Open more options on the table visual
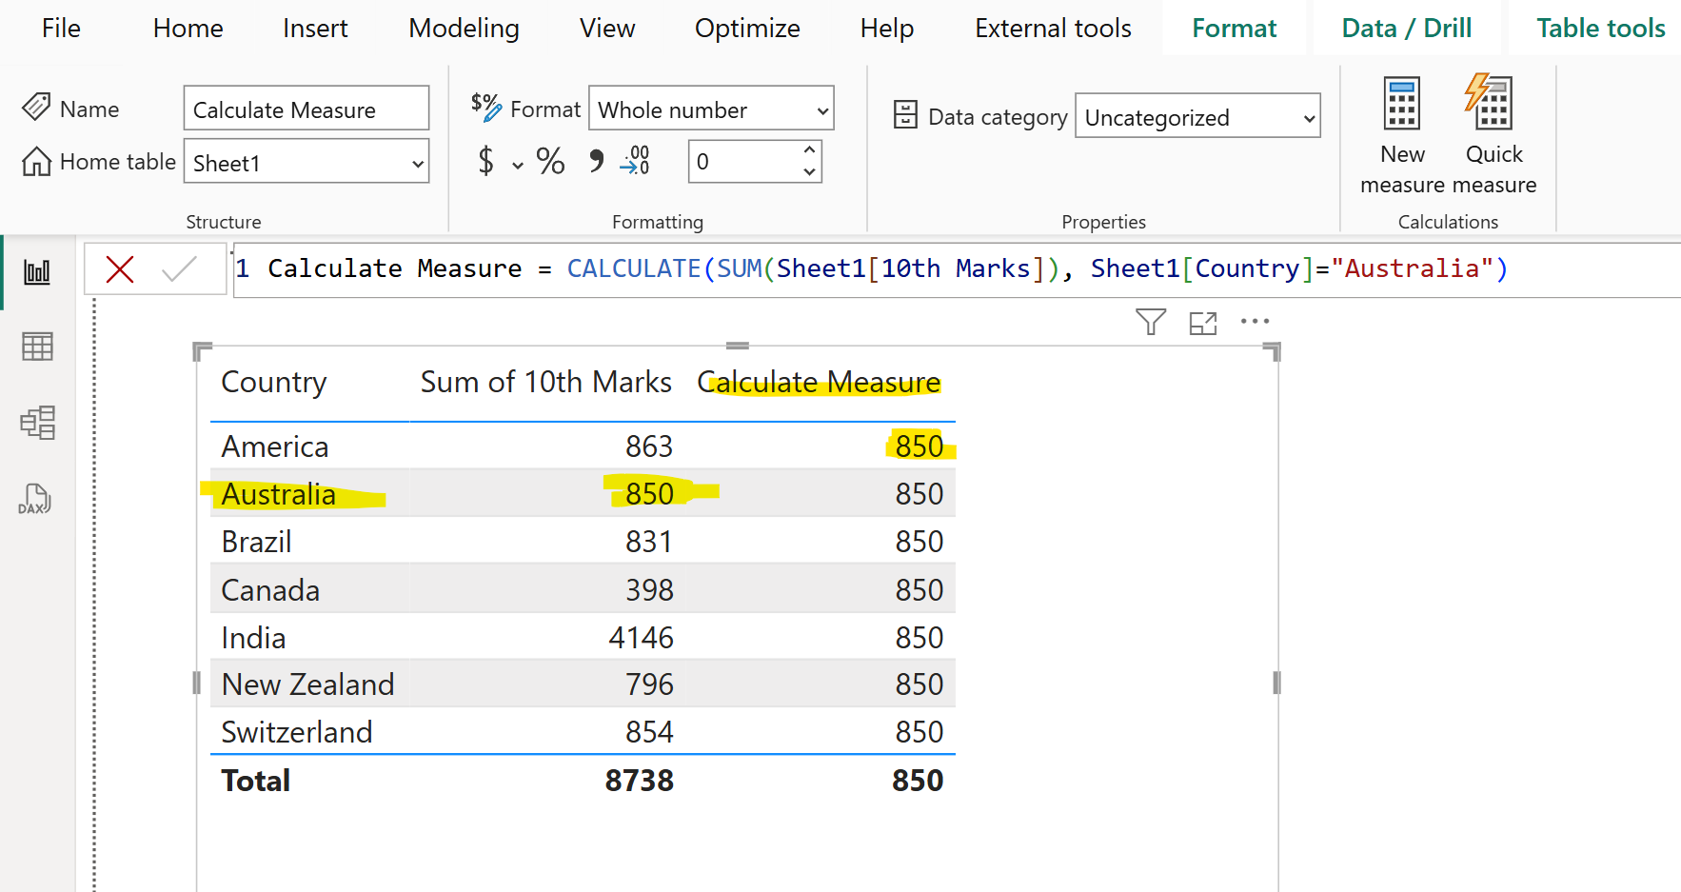This screenshot has height=892, width=1681. point(1255,322)
